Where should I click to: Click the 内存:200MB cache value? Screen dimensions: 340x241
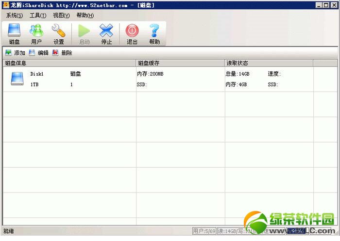tap(150, 74)
